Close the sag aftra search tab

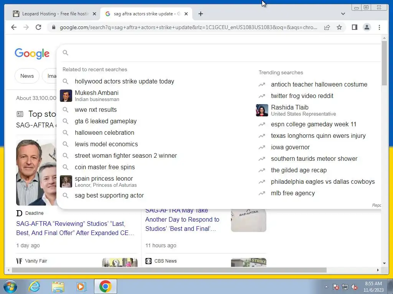coord(186,14)
